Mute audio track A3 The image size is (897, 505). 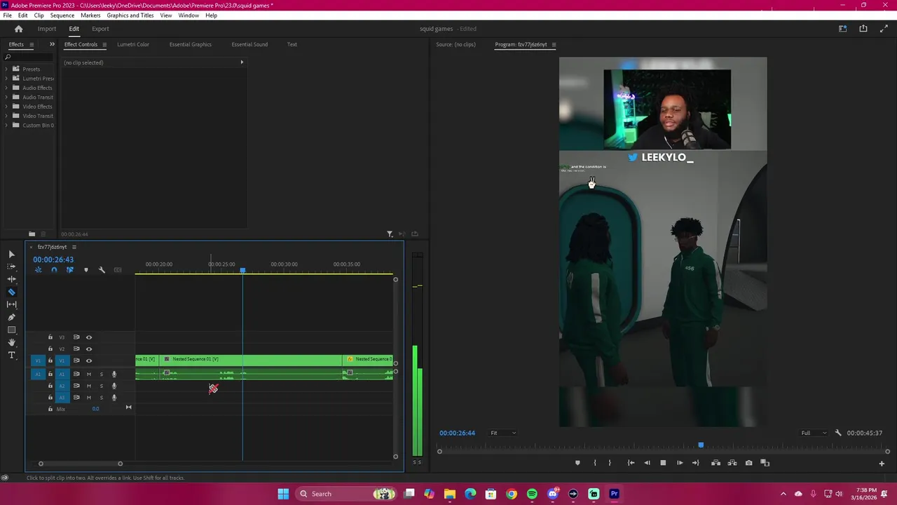pyautogui.click(x=88, y=398)
